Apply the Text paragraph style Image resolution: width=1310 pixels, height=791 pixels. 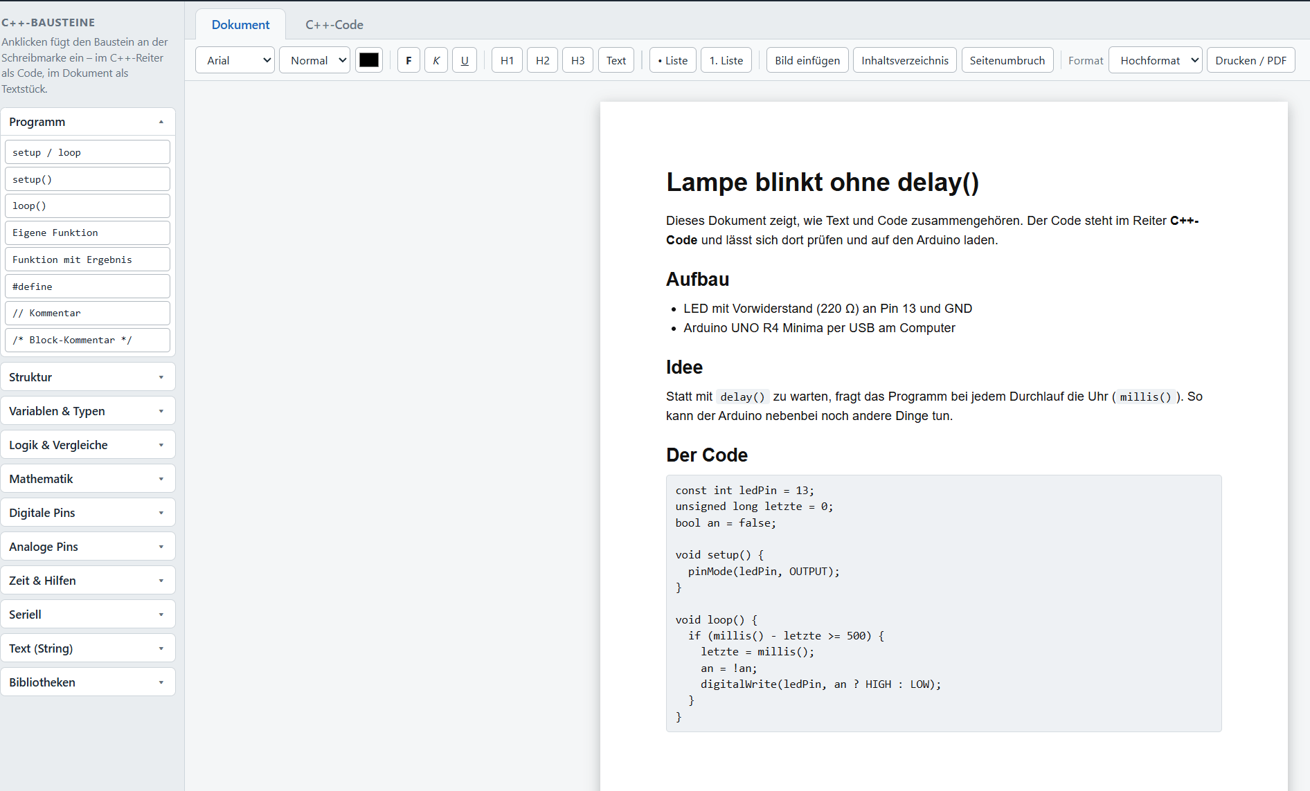click(x=616, y=60)
